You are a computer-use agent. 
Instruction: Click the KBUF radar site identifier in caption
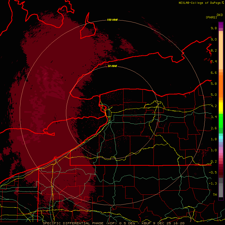tap(146, 223)
